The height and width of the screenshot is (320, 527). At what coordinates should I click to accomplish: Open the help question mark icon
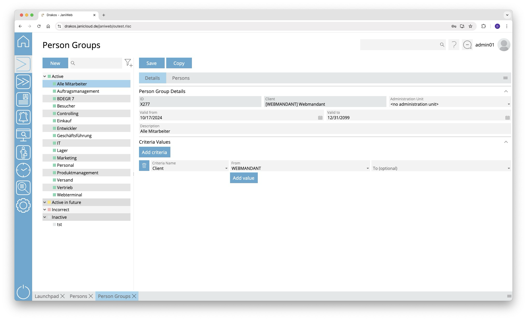pyautogui.click(x=454, y=45)
